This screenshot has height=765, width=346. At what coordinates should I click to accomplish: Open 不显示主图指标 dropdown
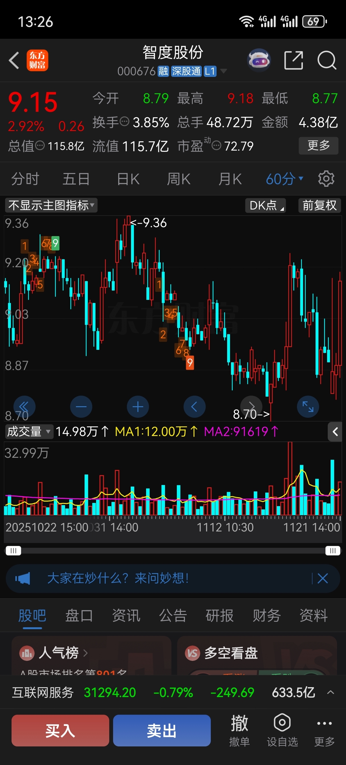(51, 205)
